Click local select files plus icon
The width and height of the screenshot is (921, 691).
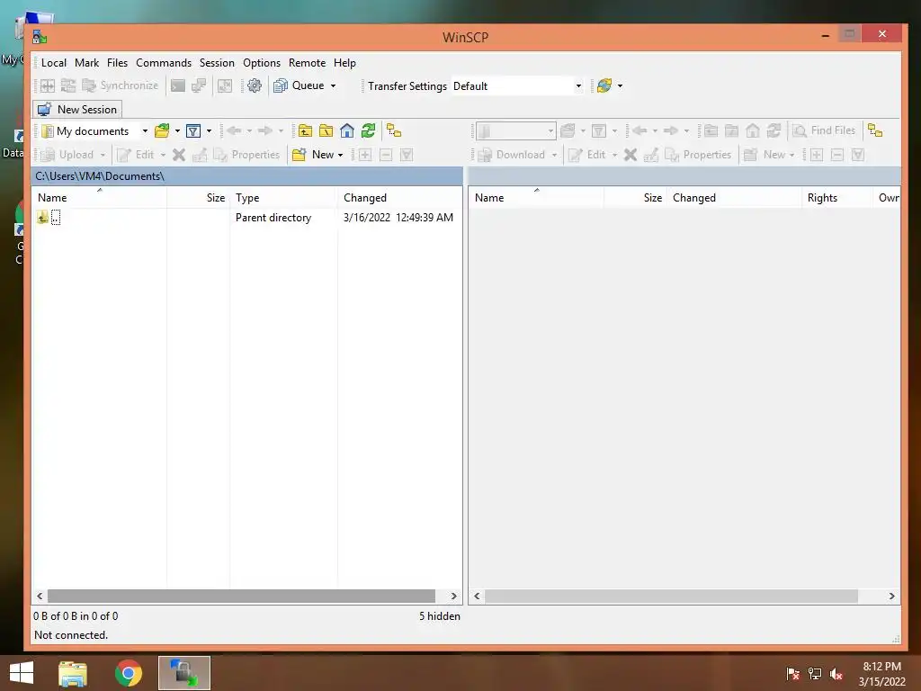tap(365, 155)
